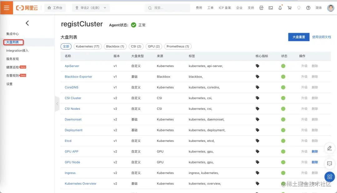Viewport: 337px width, 193px height.
Task: Select the 全部 filter tag
Action: click(x=66, y=46)
